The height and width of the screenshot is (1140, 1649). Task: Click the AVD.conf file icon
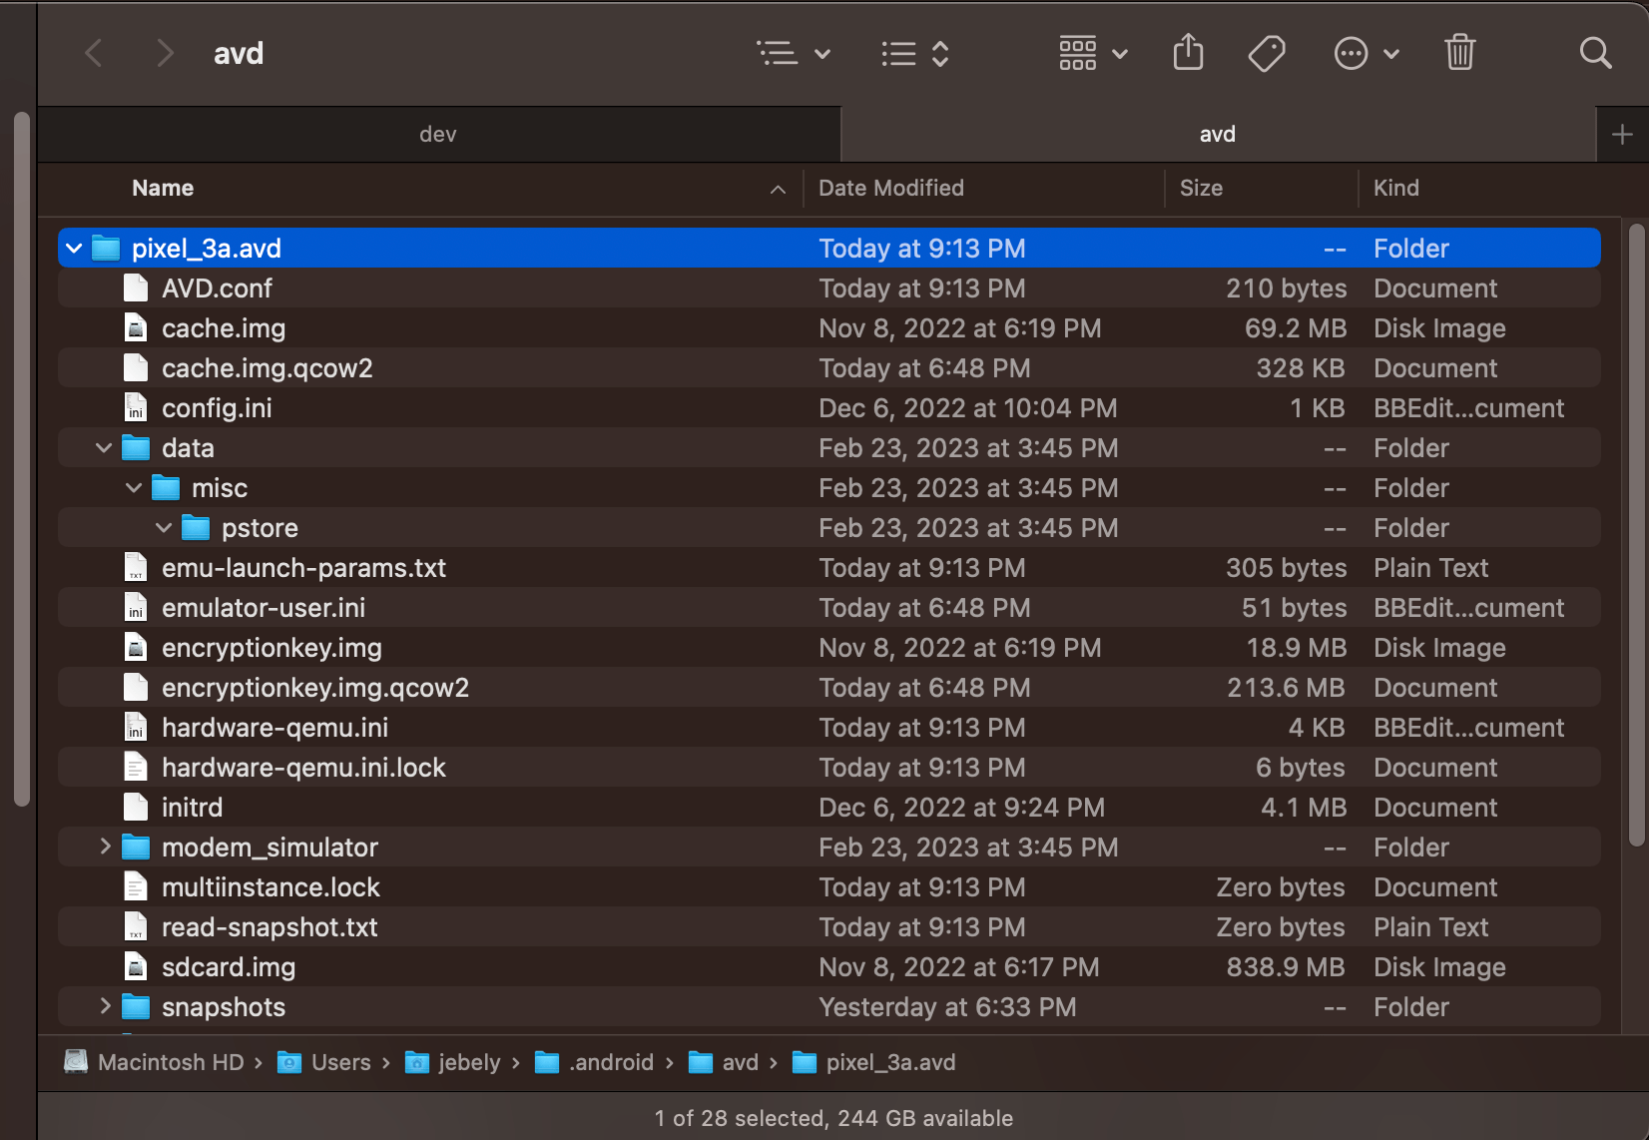pos(136,287)
